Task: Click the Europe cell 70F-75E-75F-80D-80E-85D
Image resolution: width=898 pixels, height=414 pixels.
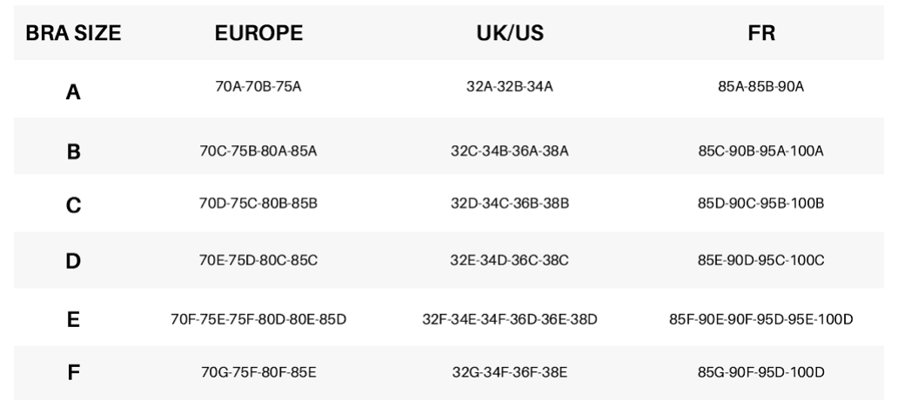Action: click(x=258, y=318)
